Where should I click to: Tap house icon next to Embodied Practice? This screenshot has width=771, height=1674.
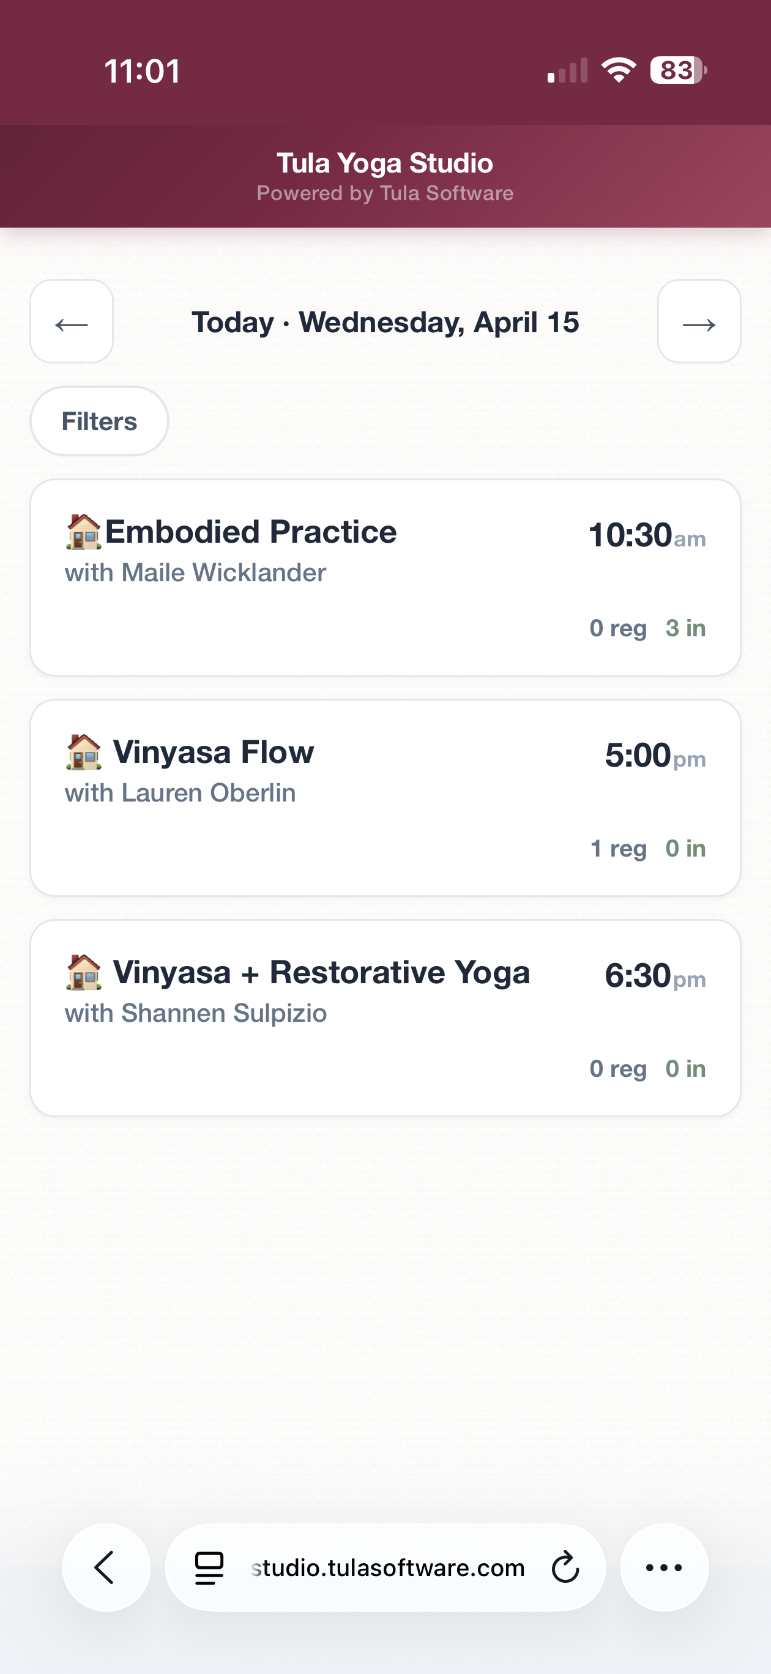(84, 532)
